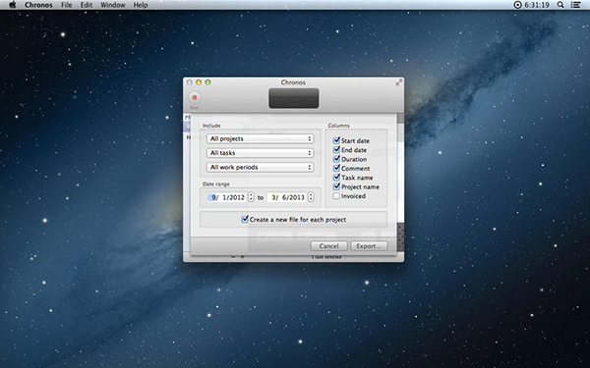Toggle the Comment column checkbox

coord(336,168)
